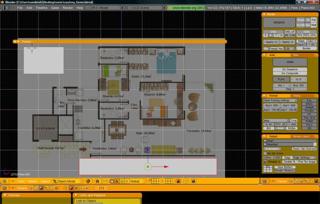Toggle the Do Sequence option

tap(290, 69)
